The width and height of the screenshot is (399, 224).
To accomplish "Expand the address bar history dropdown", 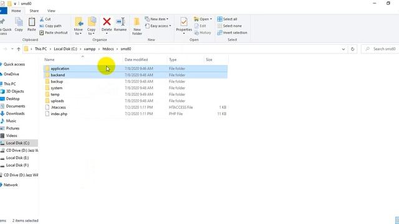I will pyautogui.click(x=344, y=49).
